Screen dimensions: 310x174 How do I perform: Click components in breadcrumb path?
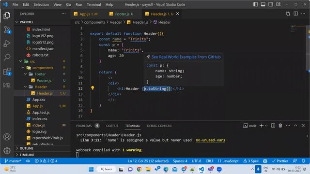94,22
